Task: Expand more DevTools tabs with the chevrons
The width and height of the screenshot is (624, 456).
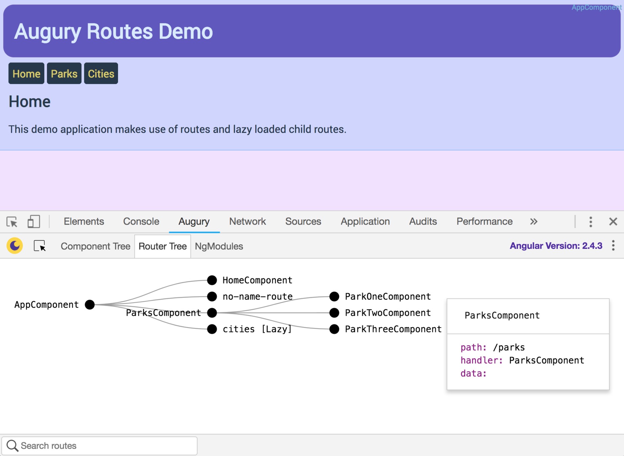Action: coord(533,222)
